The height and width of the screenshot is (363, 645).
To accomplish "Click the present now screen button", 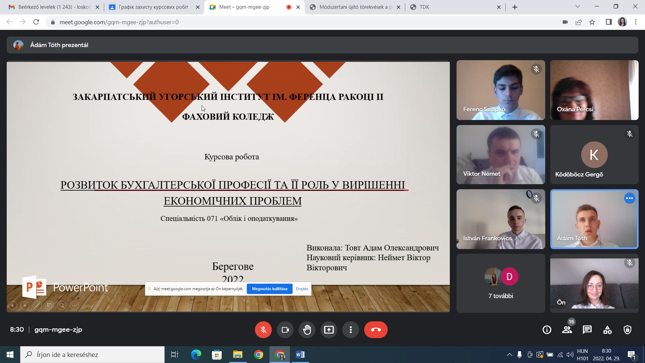I will [329, 330].
